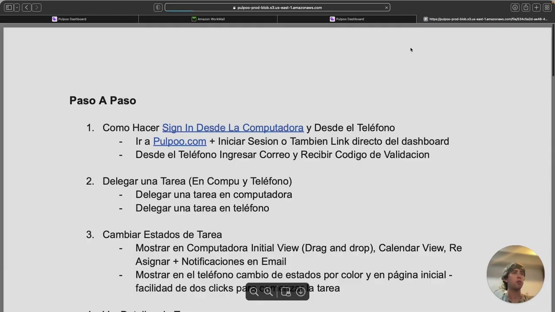Click text 'Delegar una tarea en teléfono'
The height and width of the screenshot is (312, 555).
(x=202, y=208)
